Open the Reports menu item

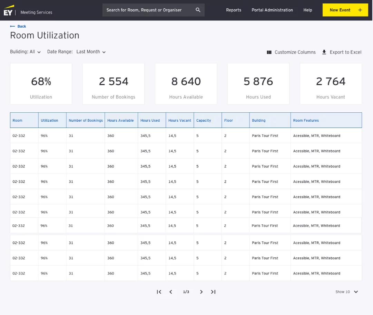(x=234, y=10)
